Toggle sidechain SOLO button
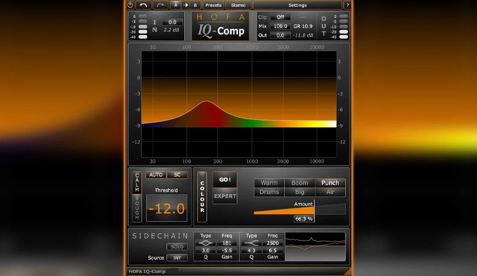477x276 pixels. 177,246
